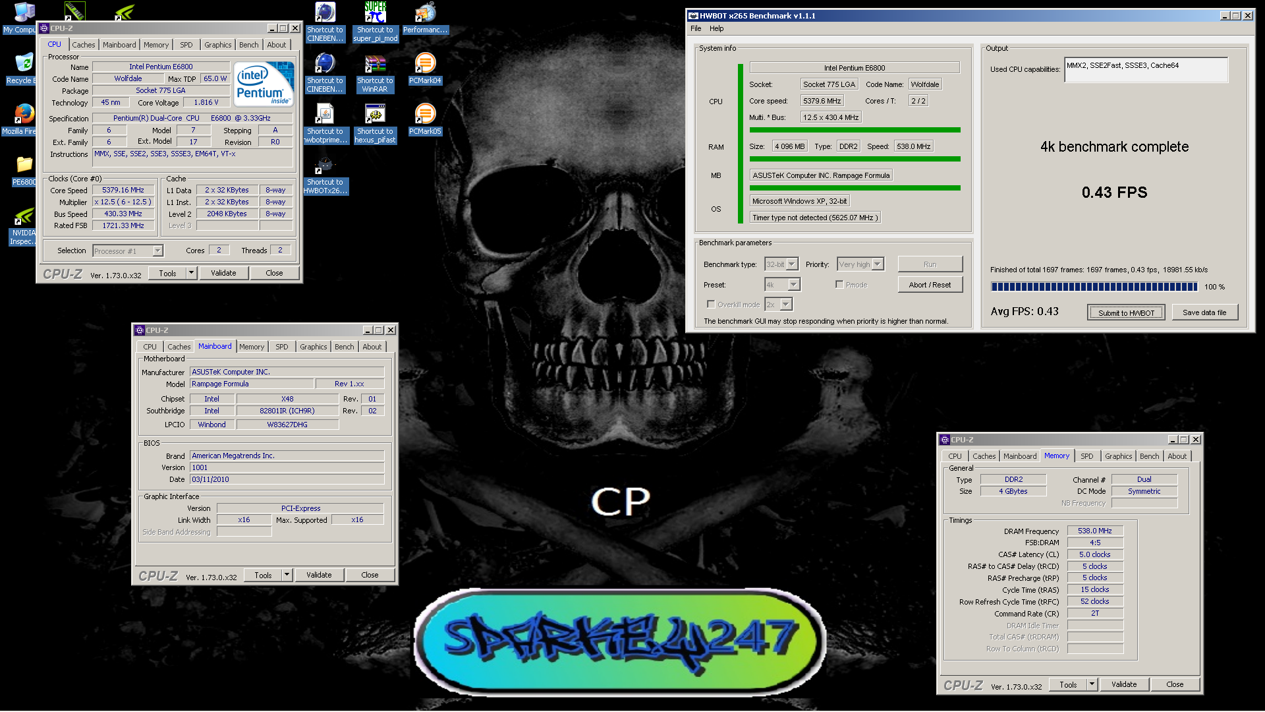Viewport: 1265px width, 712px height.
Task: Switch to Bench tab in top-left CPU-Z
Action: (x=249, y=45)
